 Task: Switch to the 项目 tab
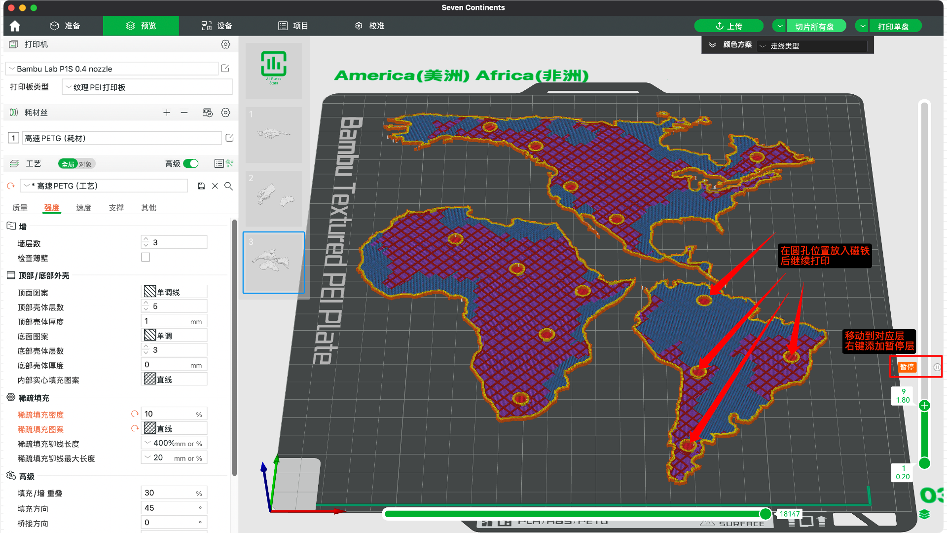click(293, 26)
